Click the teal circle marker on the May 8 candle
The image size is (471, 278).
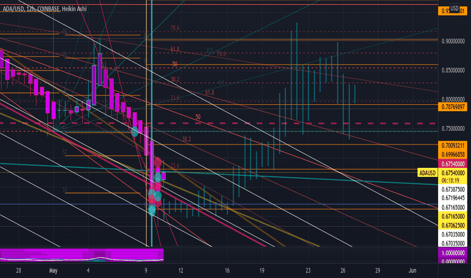(135, 131)
